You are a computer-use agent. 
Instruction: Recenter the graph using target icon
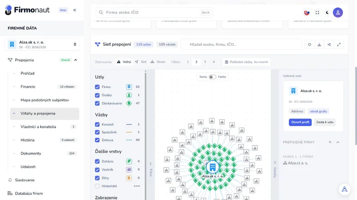(x=309, y=44)
